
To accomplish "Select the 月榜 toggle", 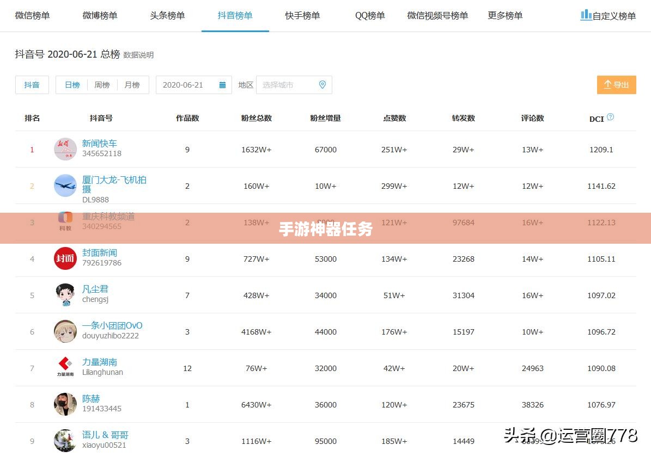I will pyautogui.click(x=132, y=85).
